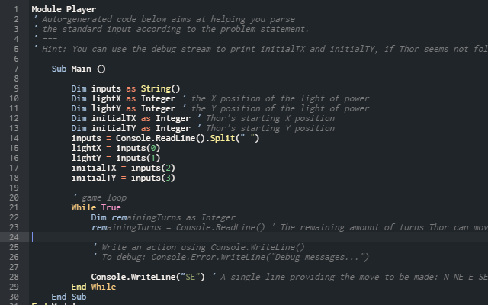
Task: Place cursor in "lightX = inputs(0)"
Action: [x=116, y=148]
